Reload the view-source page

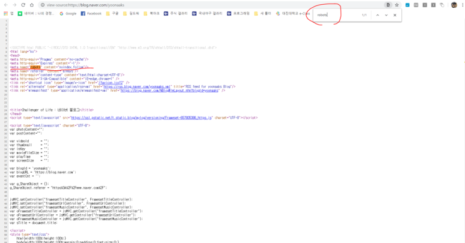(x=23, y=5)
